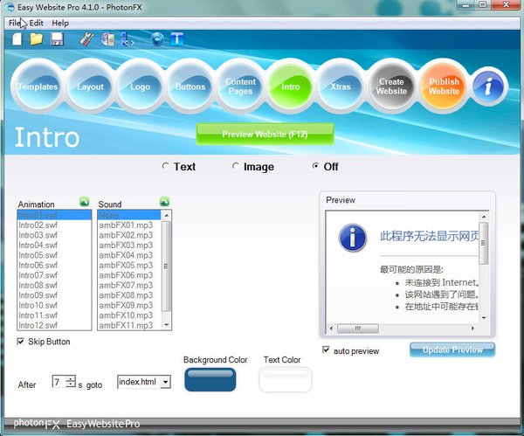
Task: Click the seconds spinner up arrow
Action: point(71,378)
